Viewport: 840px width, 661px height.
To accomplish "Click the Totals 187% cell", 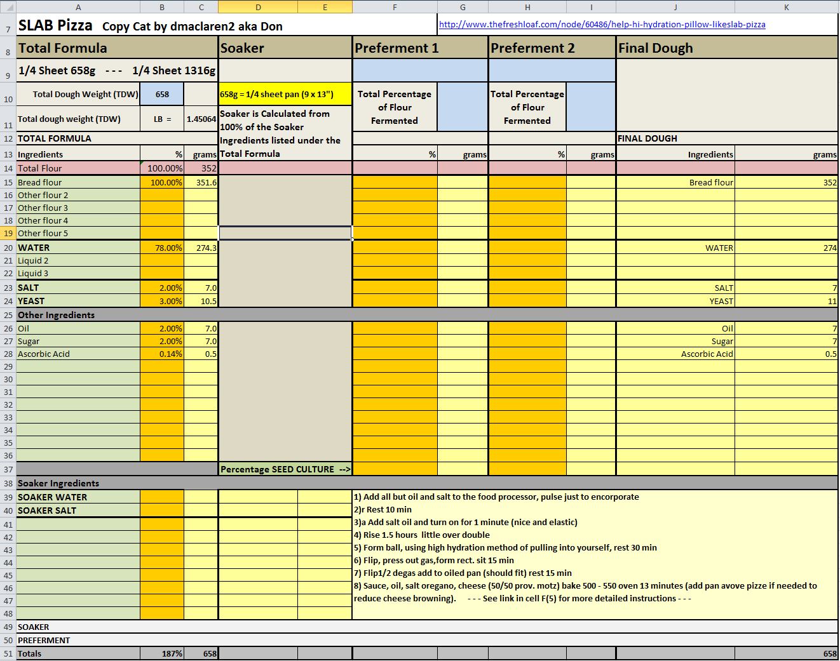I will [162, 653].
